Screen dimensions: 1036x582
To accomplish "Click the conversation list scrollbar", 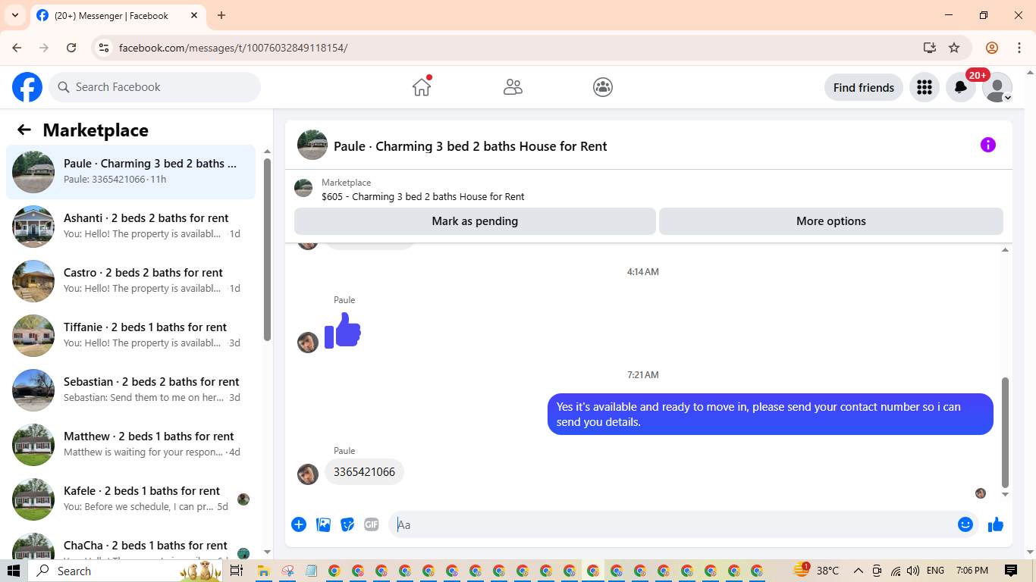I will pyautogui.click(x=267, y=250).
